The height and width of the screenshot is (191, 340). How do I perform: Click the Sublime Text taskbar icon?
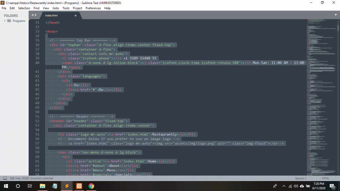click(x=67, y=186)
